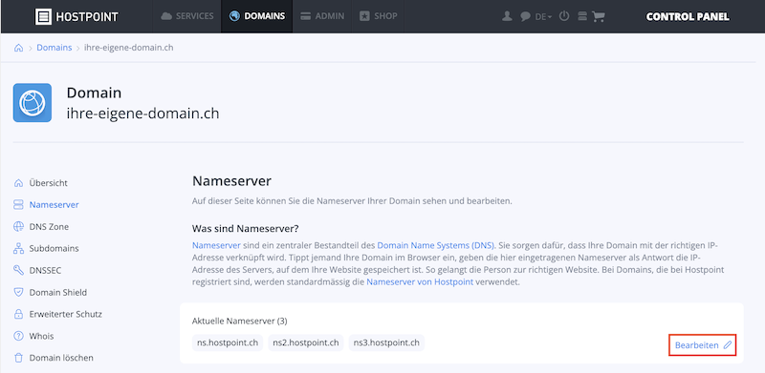The height and width of the screenshot is (373, 765).
Task: Open the Shop tab
Action: pyautogui.click(x=378, y=16)
